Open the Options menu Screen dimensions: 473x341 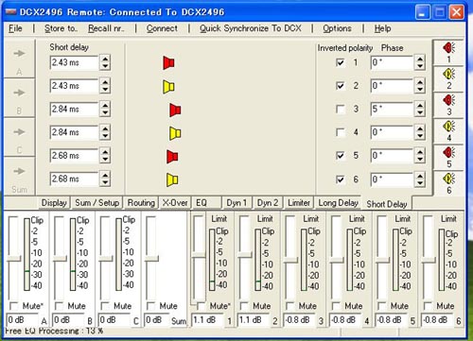(337, 28)
